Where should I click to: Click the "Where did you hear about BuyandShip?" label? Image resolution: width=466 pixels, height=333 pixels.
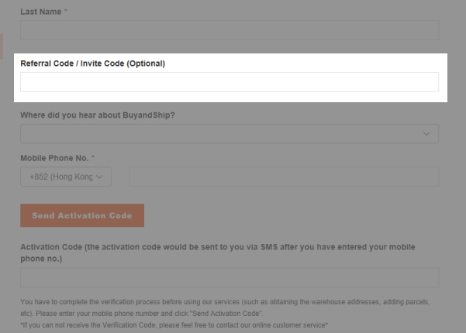tap(97, 115)
